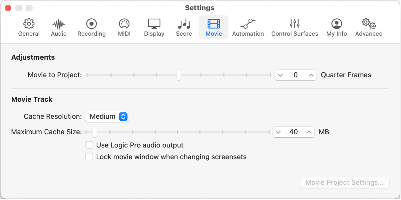This screenshot has height=200, width=401.
Task: Open the My Info pane
Action: [337, 27]
